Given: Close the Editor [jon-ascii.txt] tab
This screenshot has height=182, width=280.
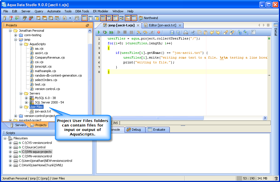Looking at the screenshot, I should click(180, 26).
